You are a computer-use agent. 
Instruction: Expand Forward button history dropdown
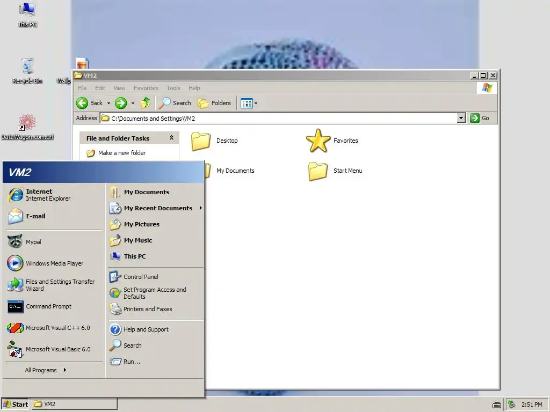point(133,103)
